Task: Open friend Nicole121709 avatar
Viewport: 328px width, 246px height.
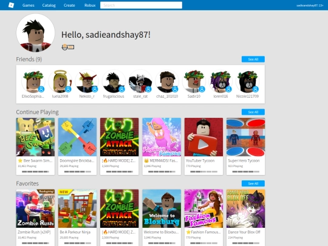Action: click(x=247, y=81)
